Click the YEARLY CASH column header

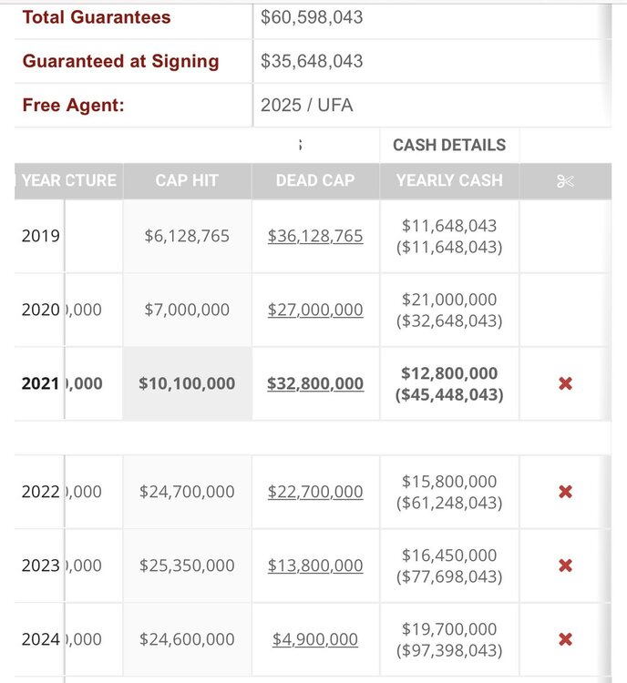tap(449, 180)
